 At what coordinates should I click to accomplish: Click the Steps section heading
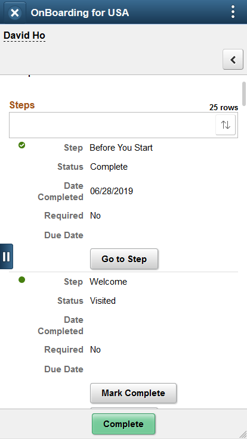click(22, 105)
